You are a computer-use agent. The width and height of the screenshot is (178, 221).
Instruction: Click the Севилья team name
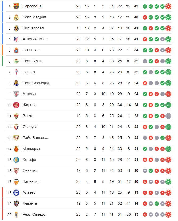(30, 170)
